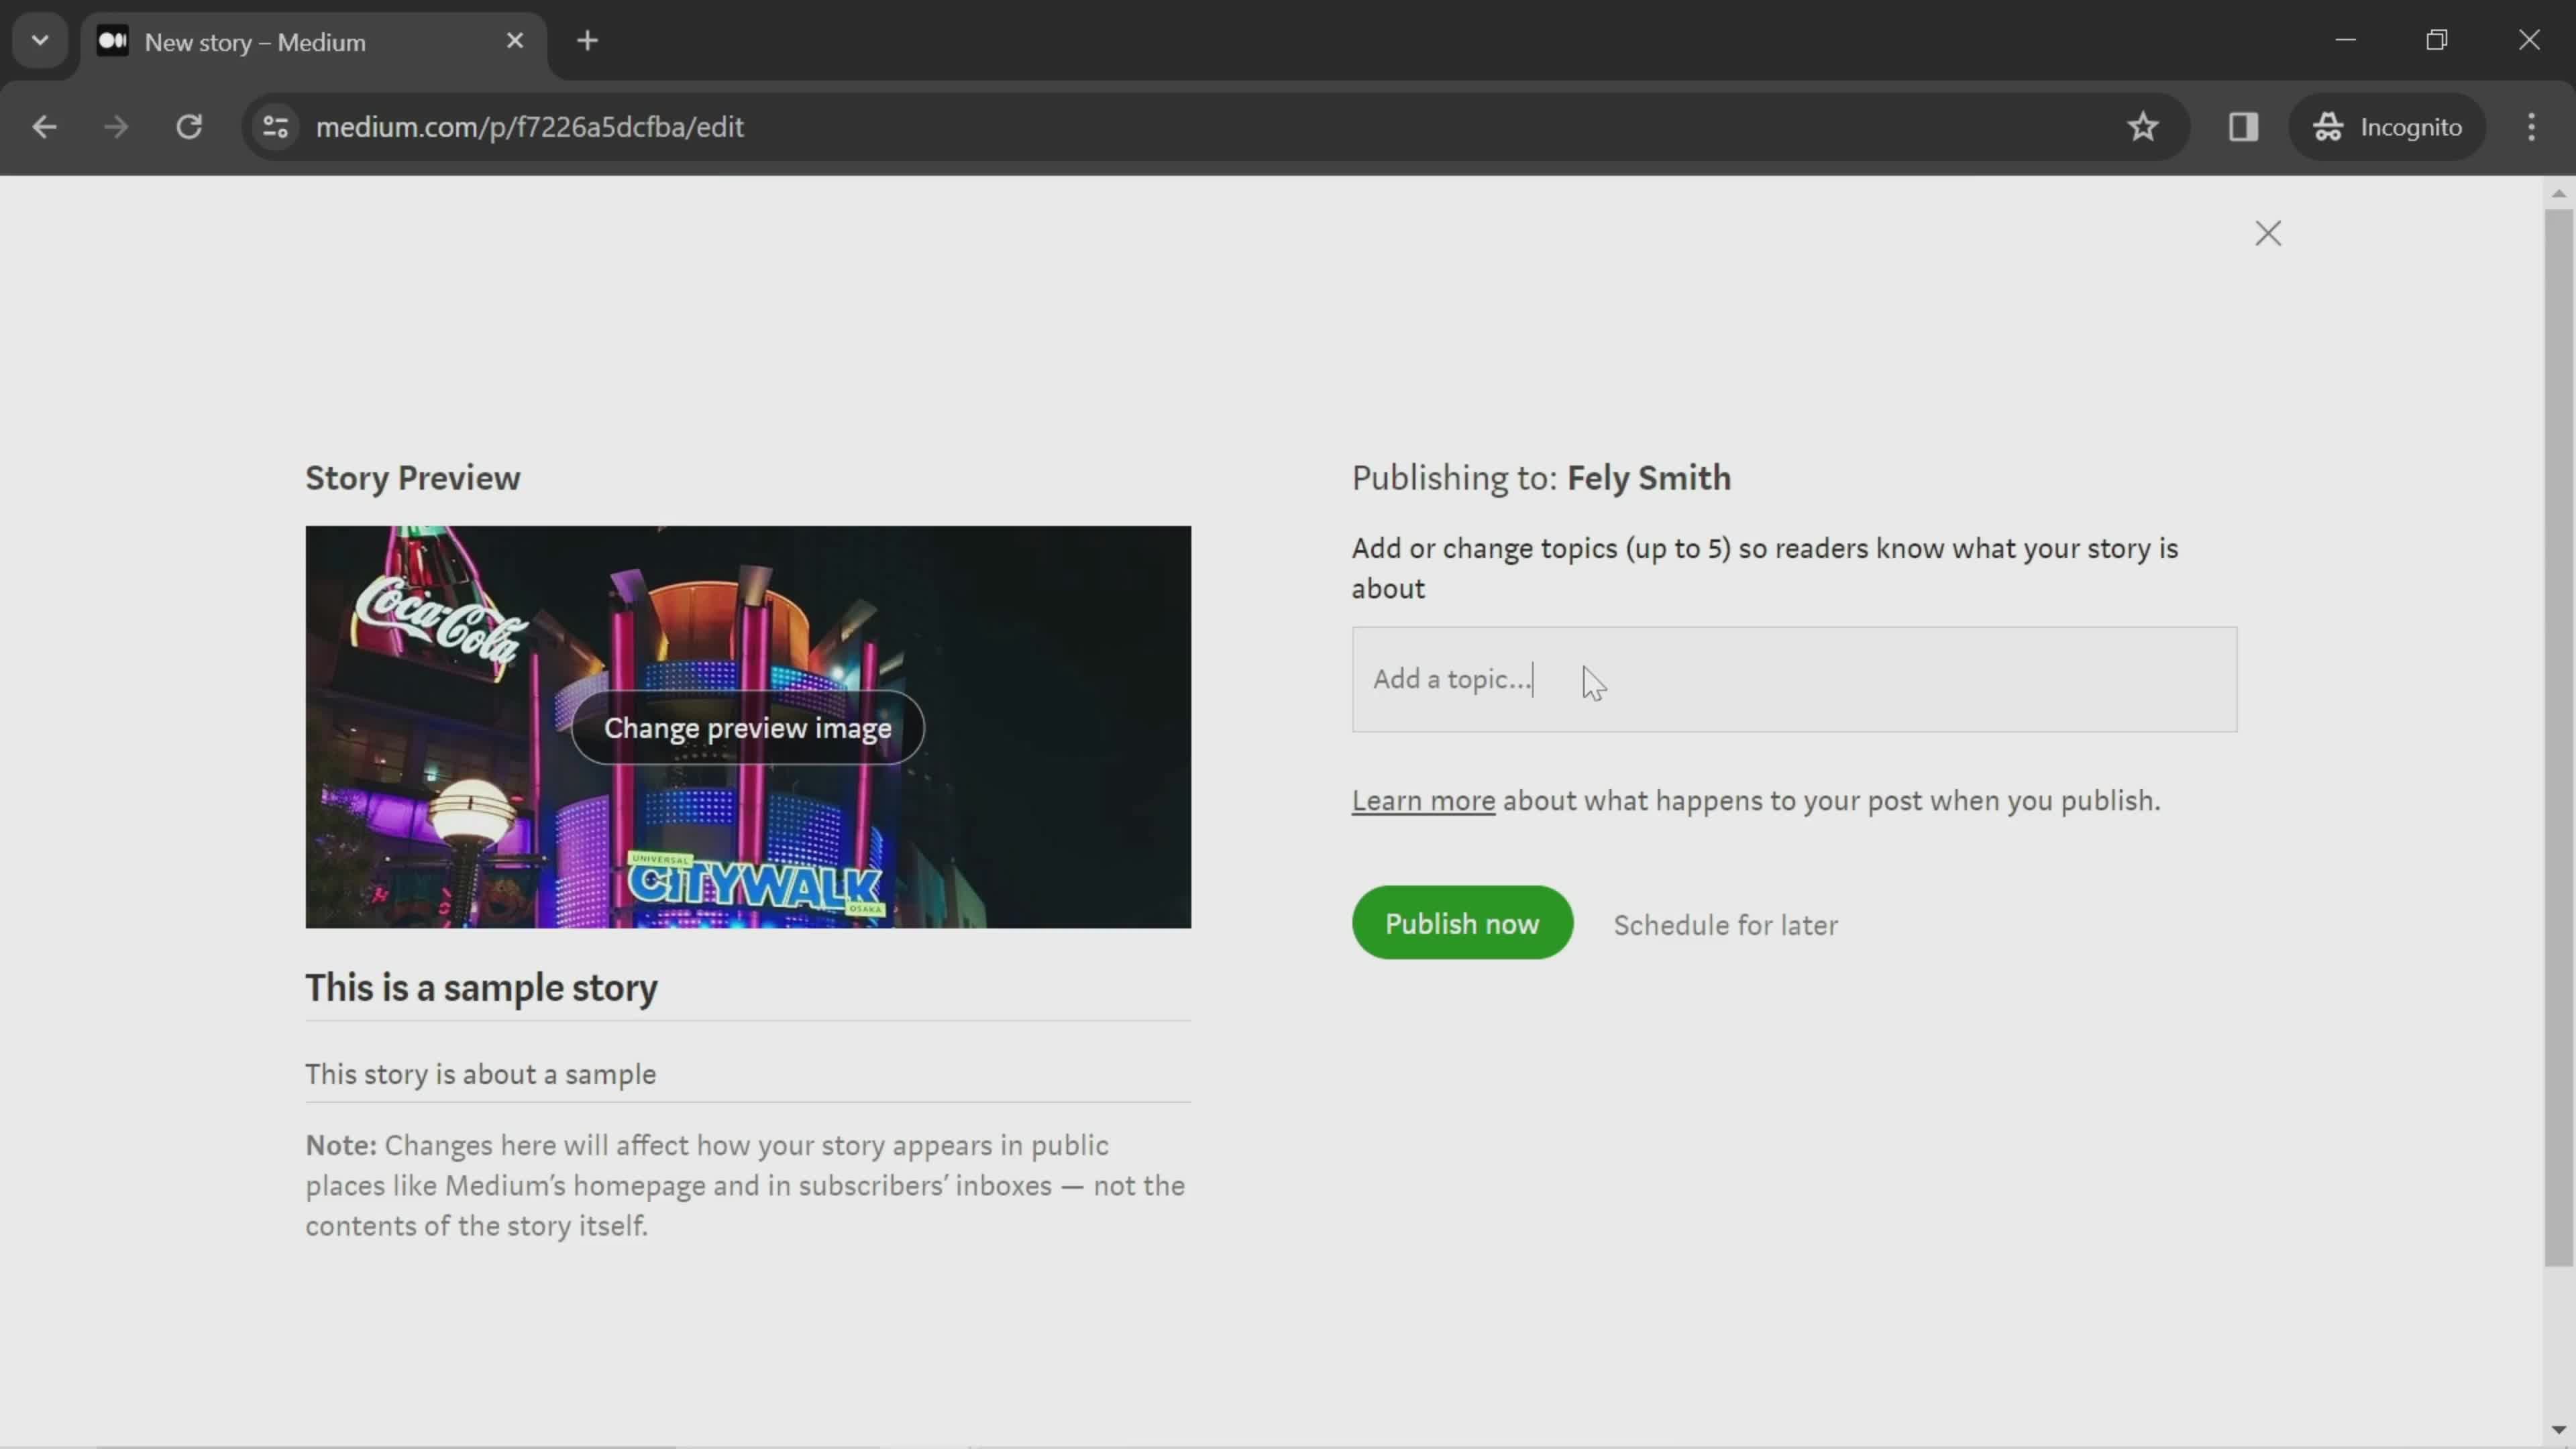The width and height of the screenshot is (2576, 1449).
Task: Click the browser forward navigation arrow
Action: 113,125
